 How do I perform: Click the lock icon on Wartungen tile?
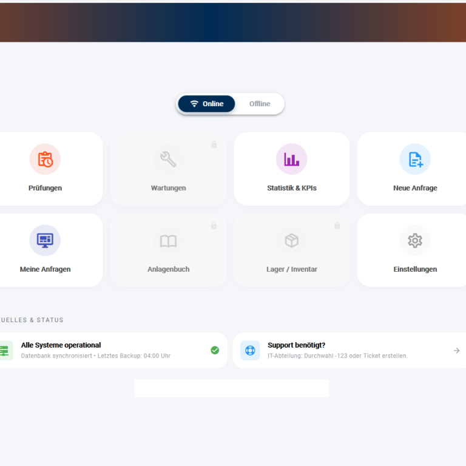(214, 144)
